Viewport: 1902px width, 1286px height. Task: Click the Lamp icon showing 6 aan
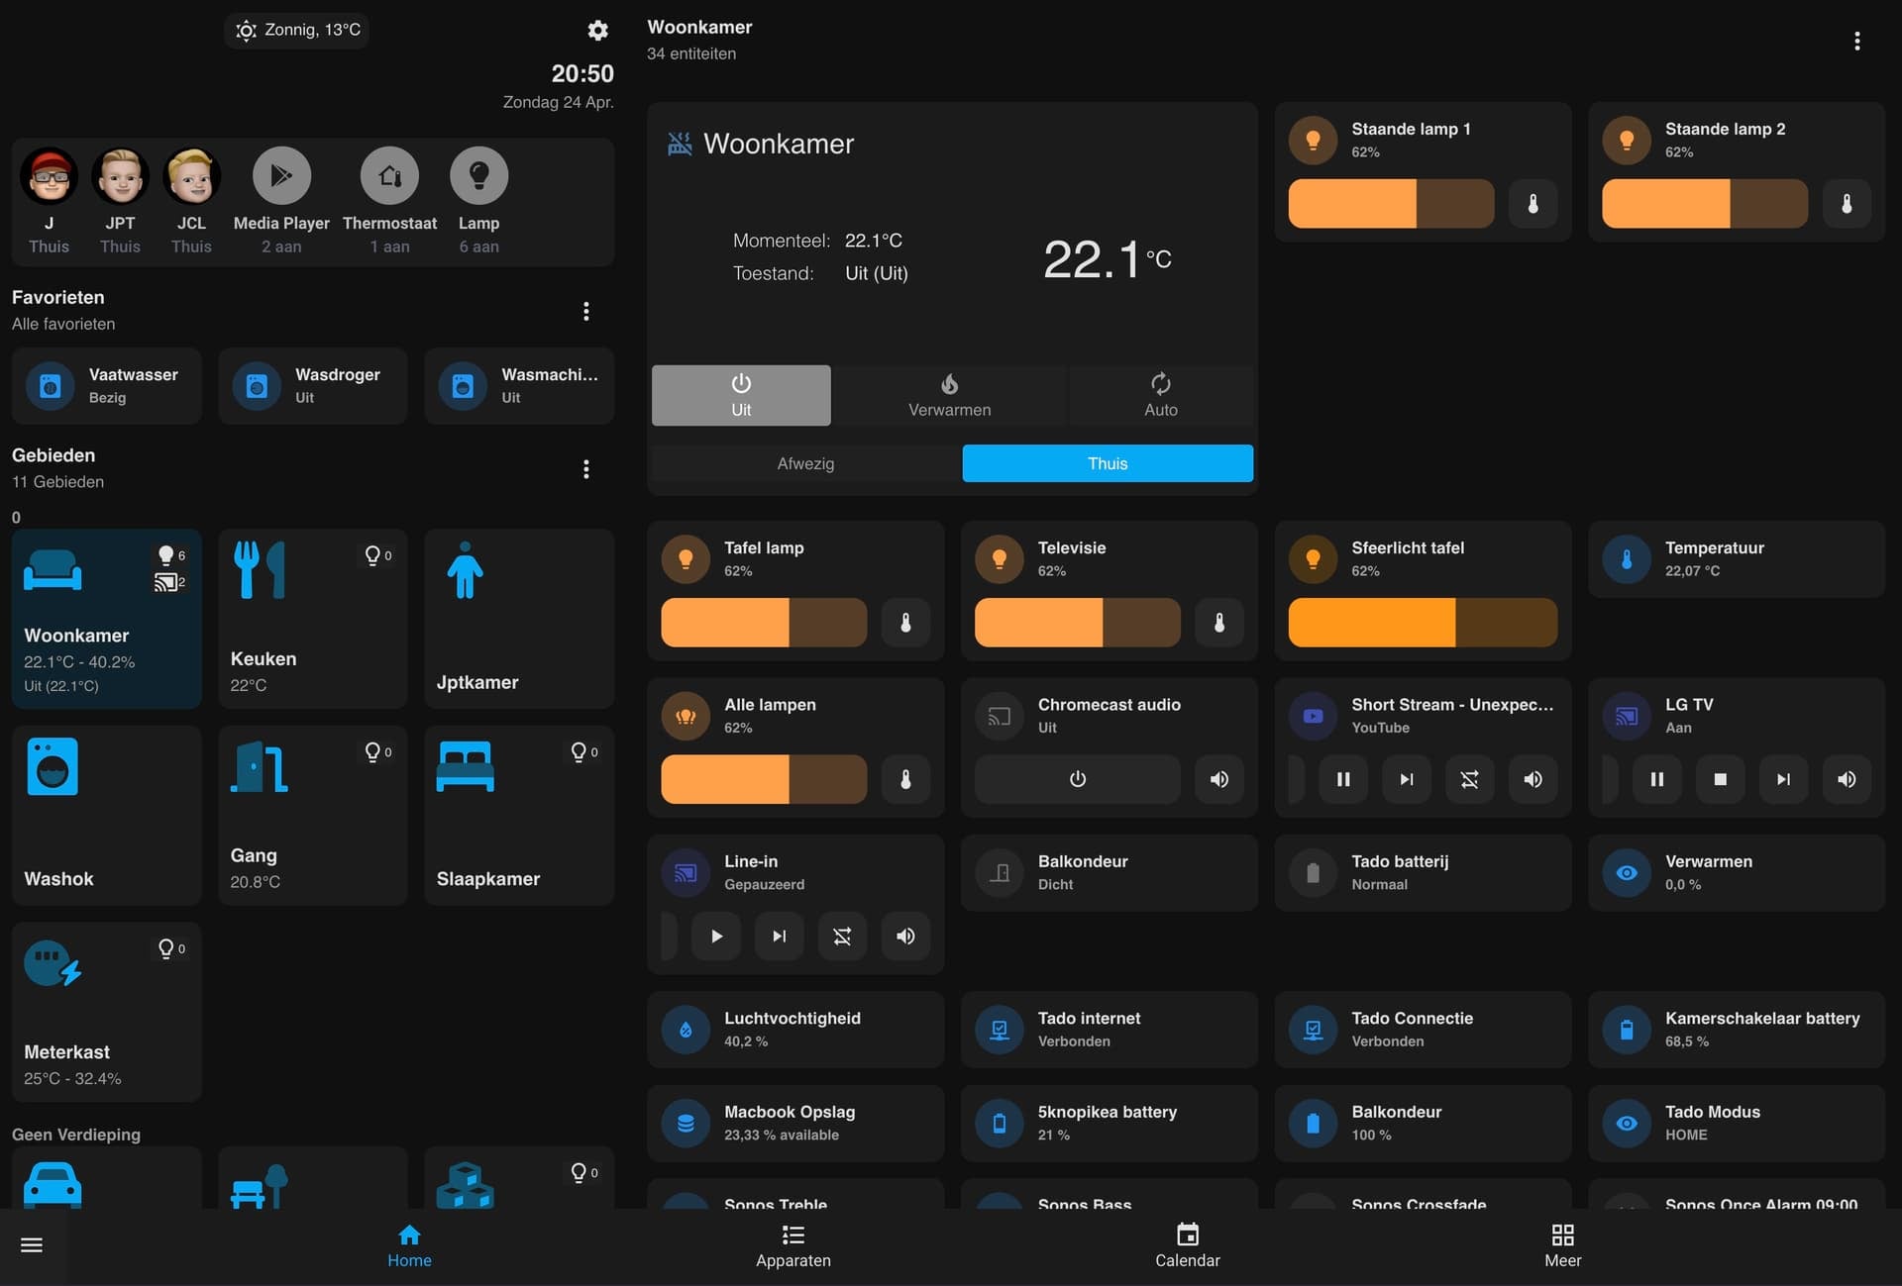tap(479, 175)
